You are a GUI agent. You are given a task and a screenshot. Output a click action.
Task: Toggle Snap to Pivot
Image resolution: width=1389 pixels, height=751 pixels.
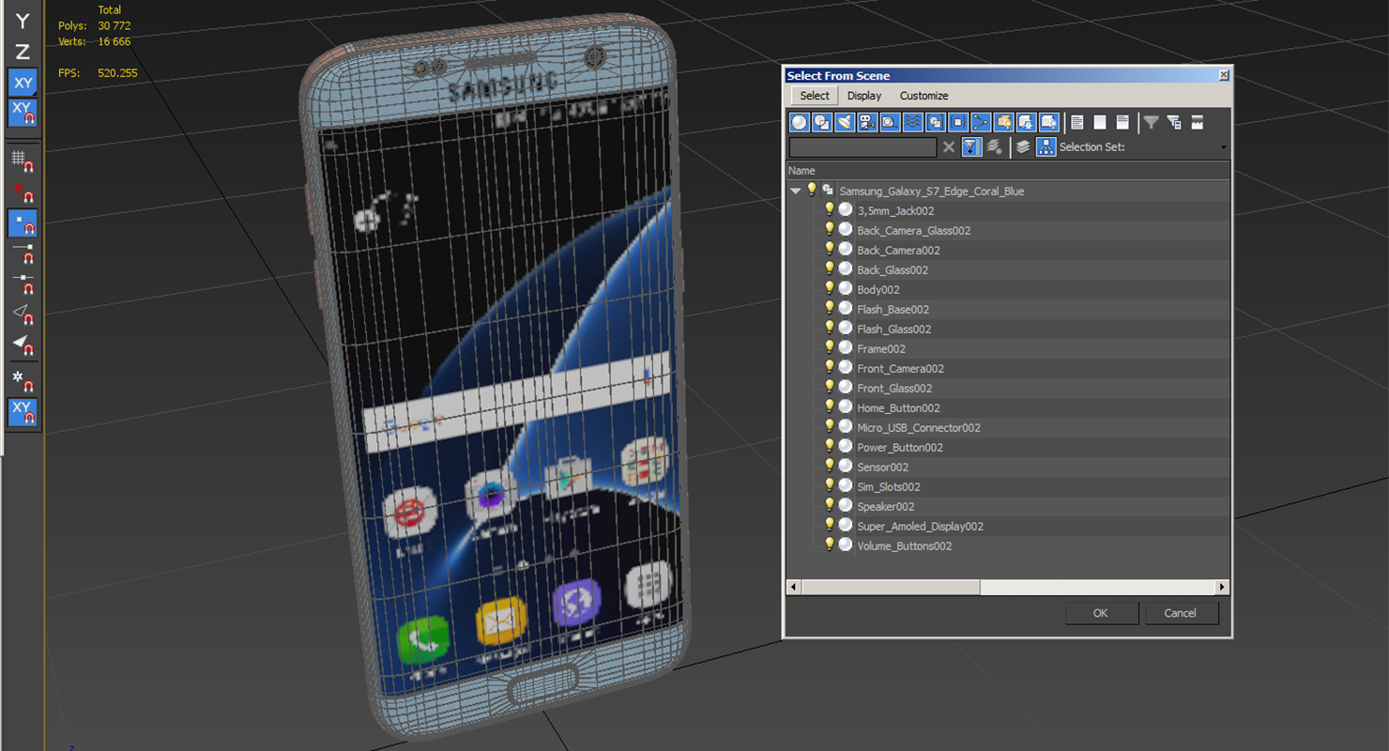tap(23, 193)
